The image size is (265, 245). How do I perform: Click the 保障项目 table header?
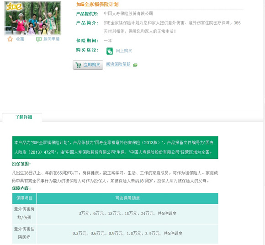24,198
